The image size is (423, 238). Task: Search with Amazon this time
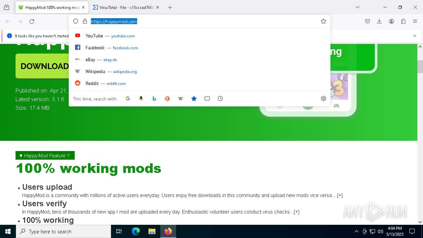[141, 99]
